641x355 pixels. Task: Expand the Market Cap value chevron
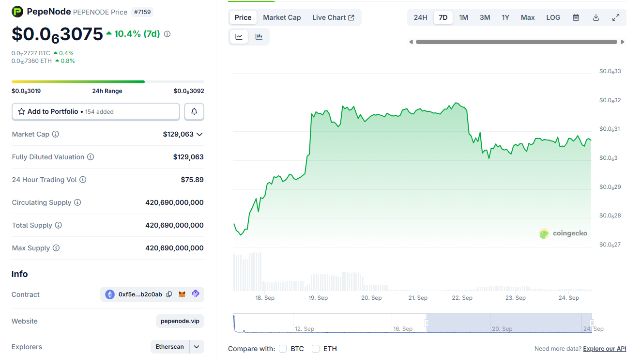[x=199, y=134]
